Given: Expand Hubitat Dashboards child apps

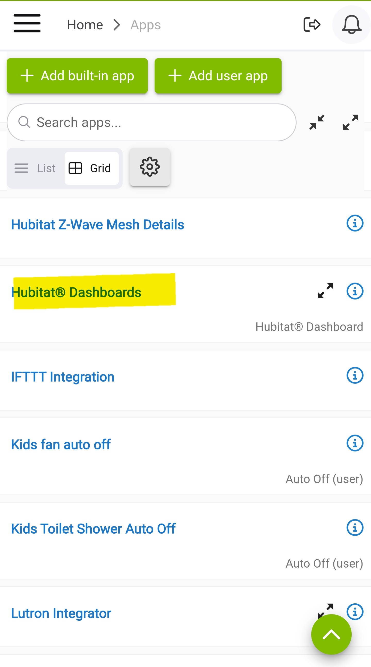Looking at the screenshot, I should tap(325, 290).
